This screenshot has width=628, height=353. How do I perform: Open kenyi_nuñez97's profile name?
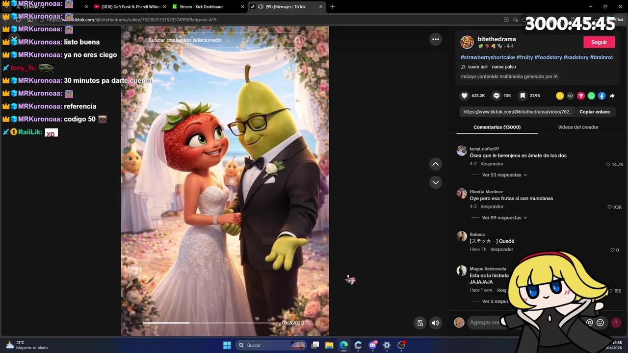pos(484,149)
